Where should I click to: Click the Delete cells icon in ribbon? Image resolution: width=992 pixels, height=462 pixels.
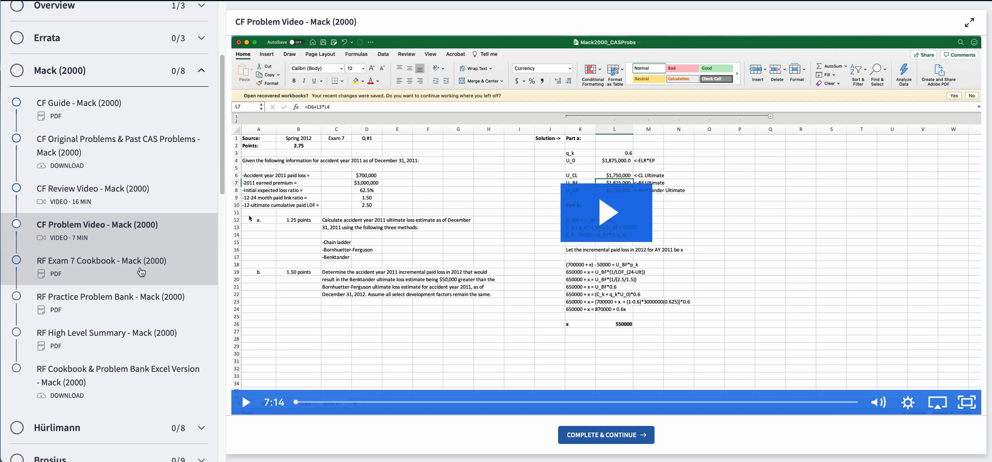coord(775,69)
